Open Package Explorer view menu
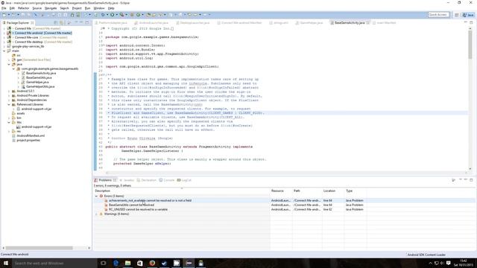 click(x=76, y=22)
